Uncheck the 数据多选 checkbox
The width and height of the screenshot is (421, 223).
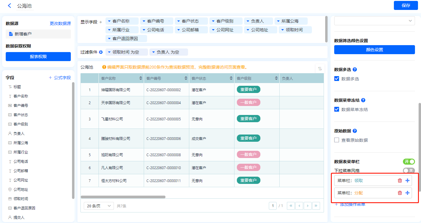(x=337, y=79)
